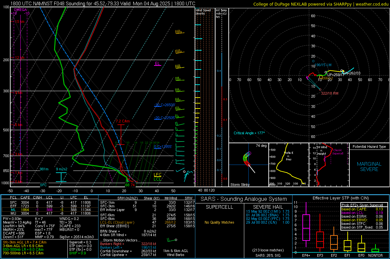The height and width of the screenshot is (259, 390).
Task: Click the magenta EL label on the skew-T
Action: pos(157,64)
